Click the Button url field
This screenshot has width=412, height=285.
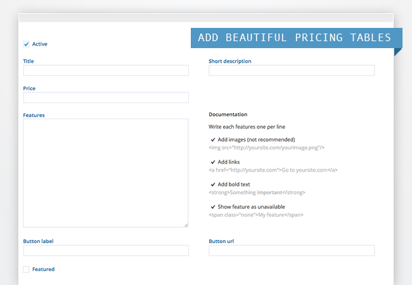(x=291, y=250)
